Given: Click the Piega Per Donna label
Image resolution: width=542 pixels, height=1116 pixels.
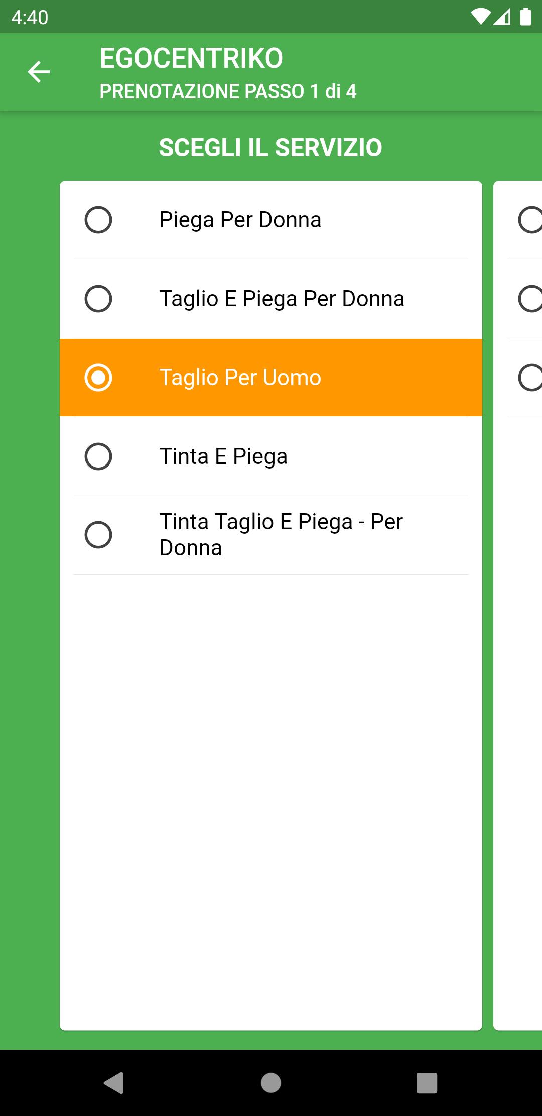Looking at the screenshot, I should [x=240, y=220].
